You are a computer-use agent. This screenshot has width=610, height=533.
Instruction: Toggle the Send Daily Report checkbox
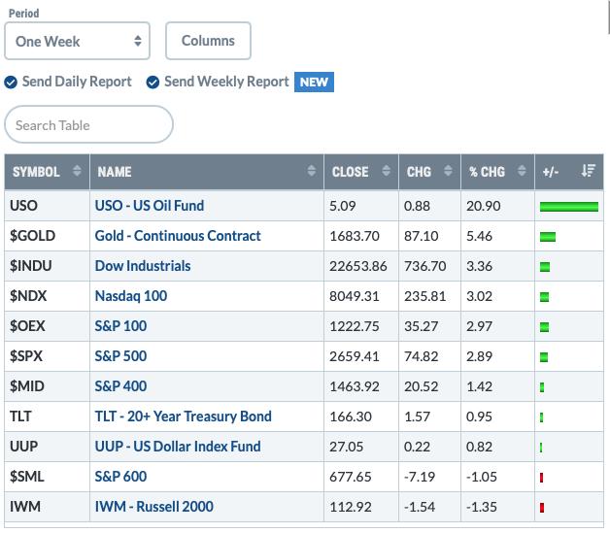(x=11, y=82)
